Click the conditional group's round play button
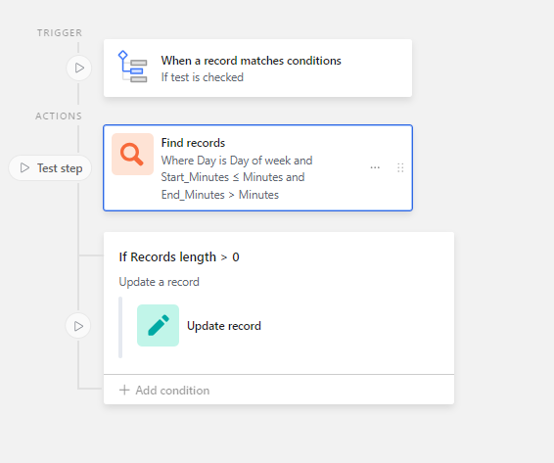554x463 pixels. tap(78, 326)
